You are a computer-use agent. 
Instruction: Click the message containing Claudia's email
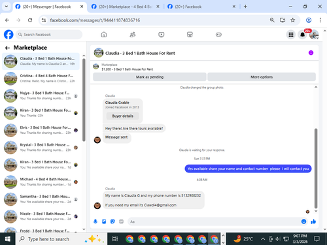click(154, 200)
